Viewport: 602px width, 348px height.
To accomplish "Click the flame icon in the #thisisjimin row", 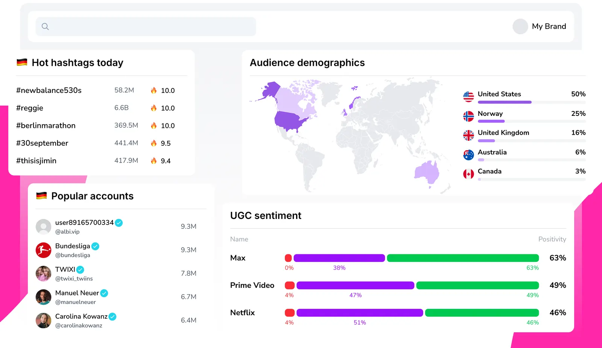I will coord(154,161).
